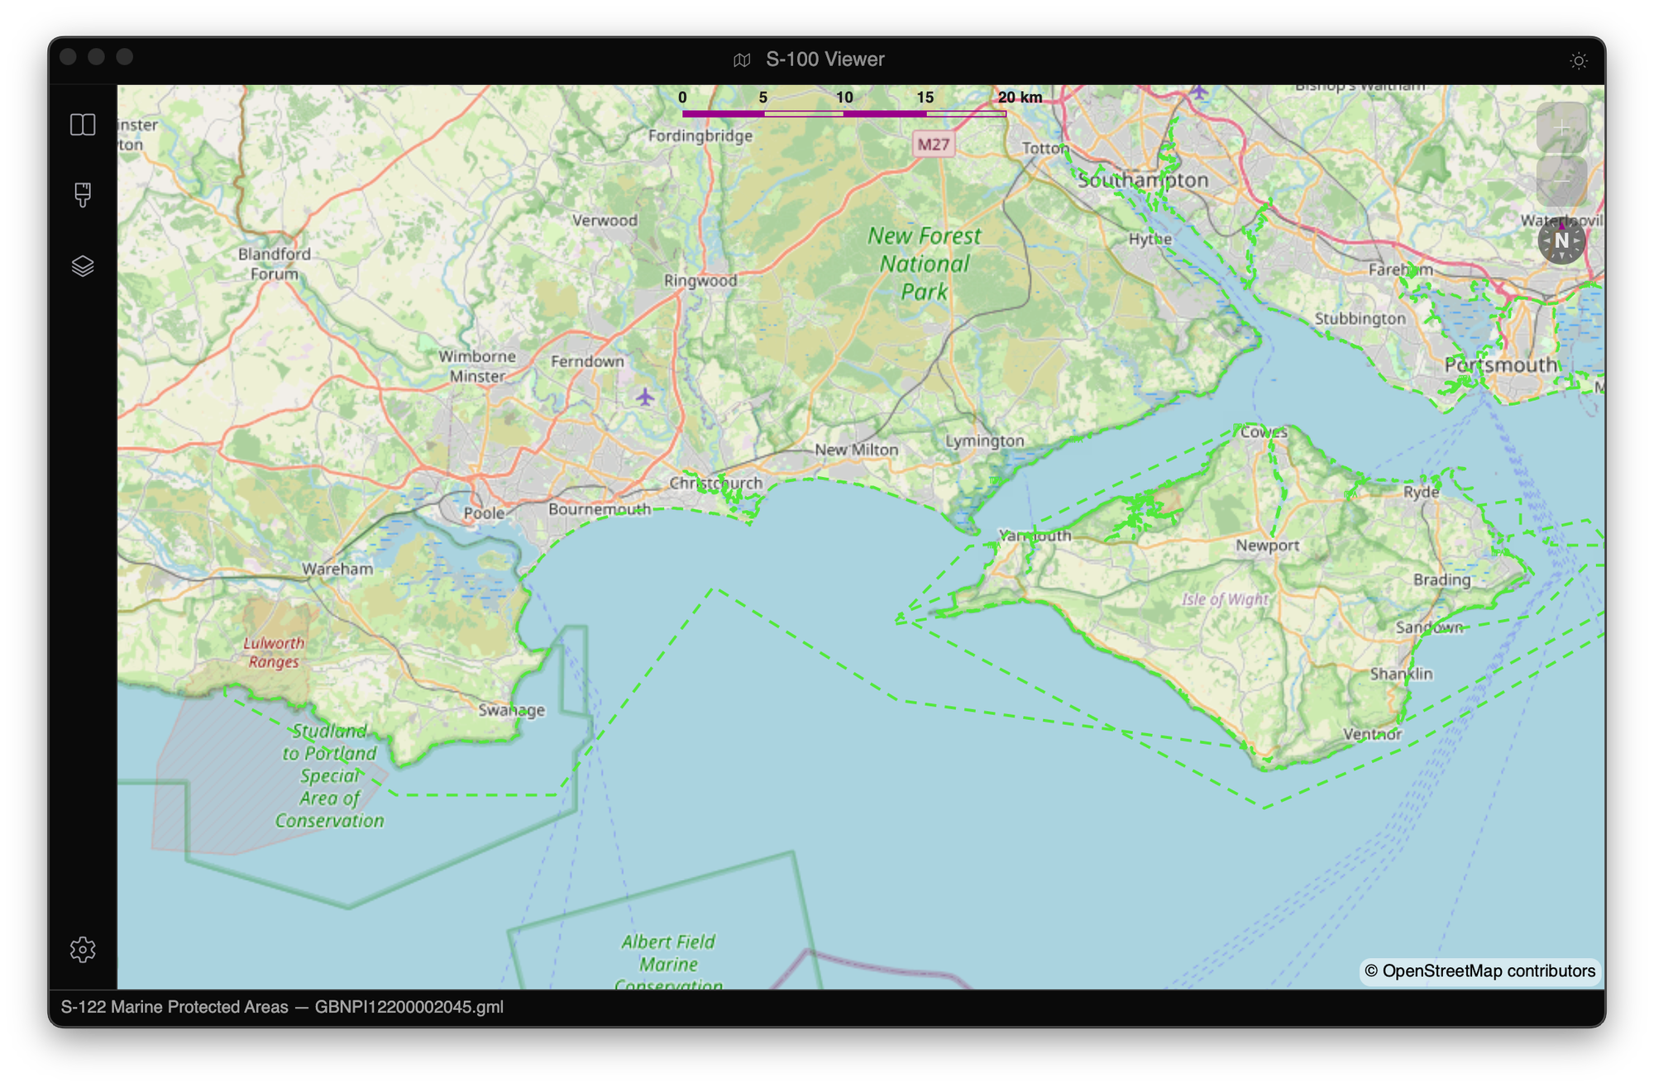1654x1087 pixels.
Task: Toggle light/dark theme sun icon
Action: click(1579, 60)
